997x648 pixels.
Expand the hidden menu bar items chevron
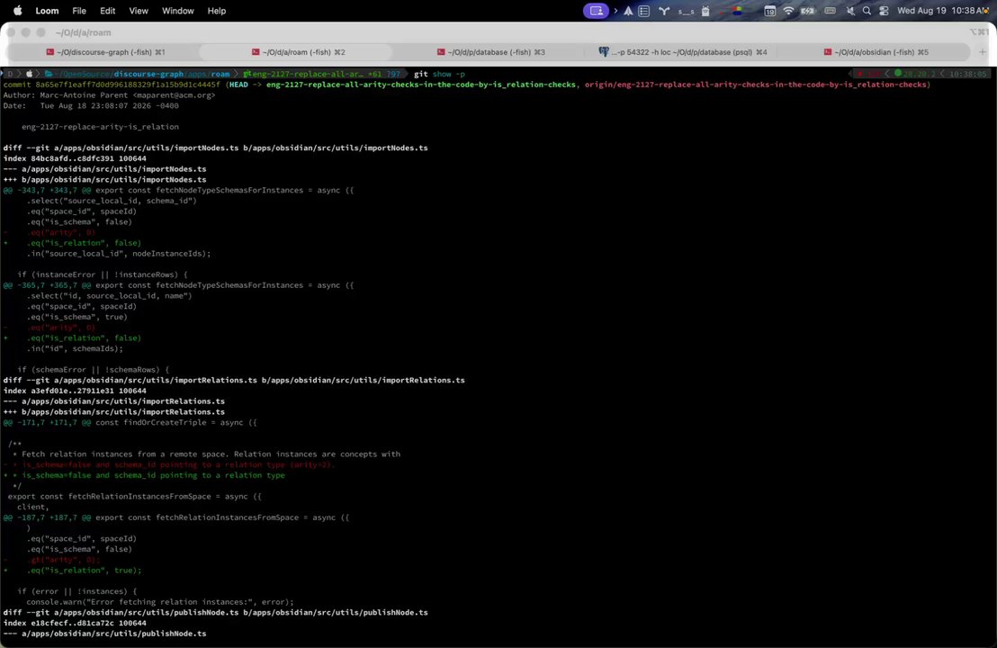coord(615,11)
